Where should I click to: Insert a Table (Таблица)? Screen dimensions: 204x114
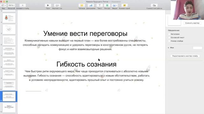[82, 5]
